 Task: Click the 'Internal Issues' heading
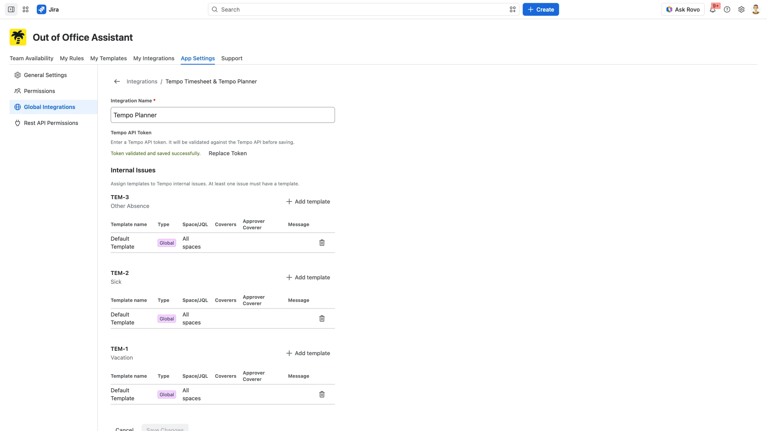click(x=133, y=170)
